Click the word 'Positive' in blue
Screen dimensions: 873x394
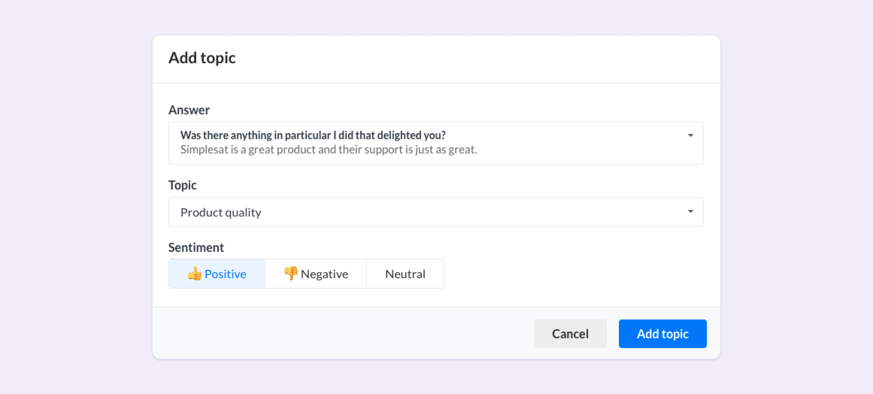click(225, 274)
